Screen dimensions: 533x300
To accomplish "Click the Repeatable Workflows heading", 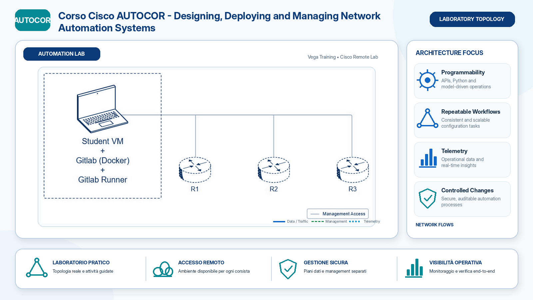I will [x=471, y=112].
